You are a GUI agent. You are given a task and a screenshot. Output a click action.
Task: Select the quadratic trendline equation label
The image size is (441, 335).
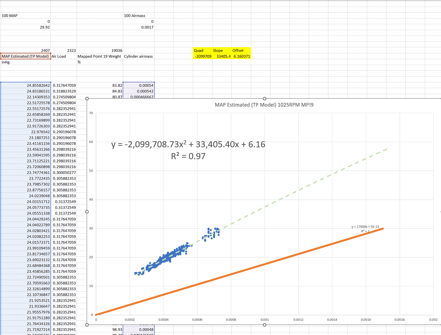point(188,150)
